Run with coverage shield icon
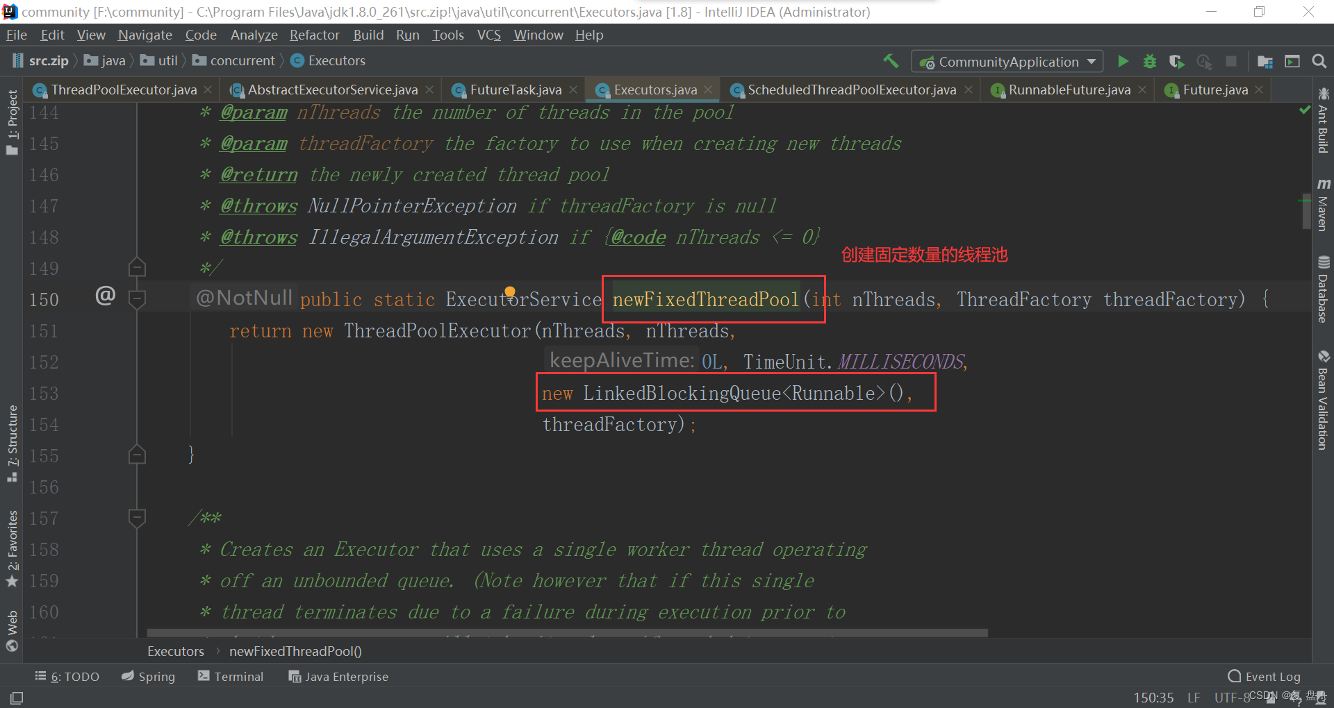Screen dimensions: 1334x708 coord(1176,61)
